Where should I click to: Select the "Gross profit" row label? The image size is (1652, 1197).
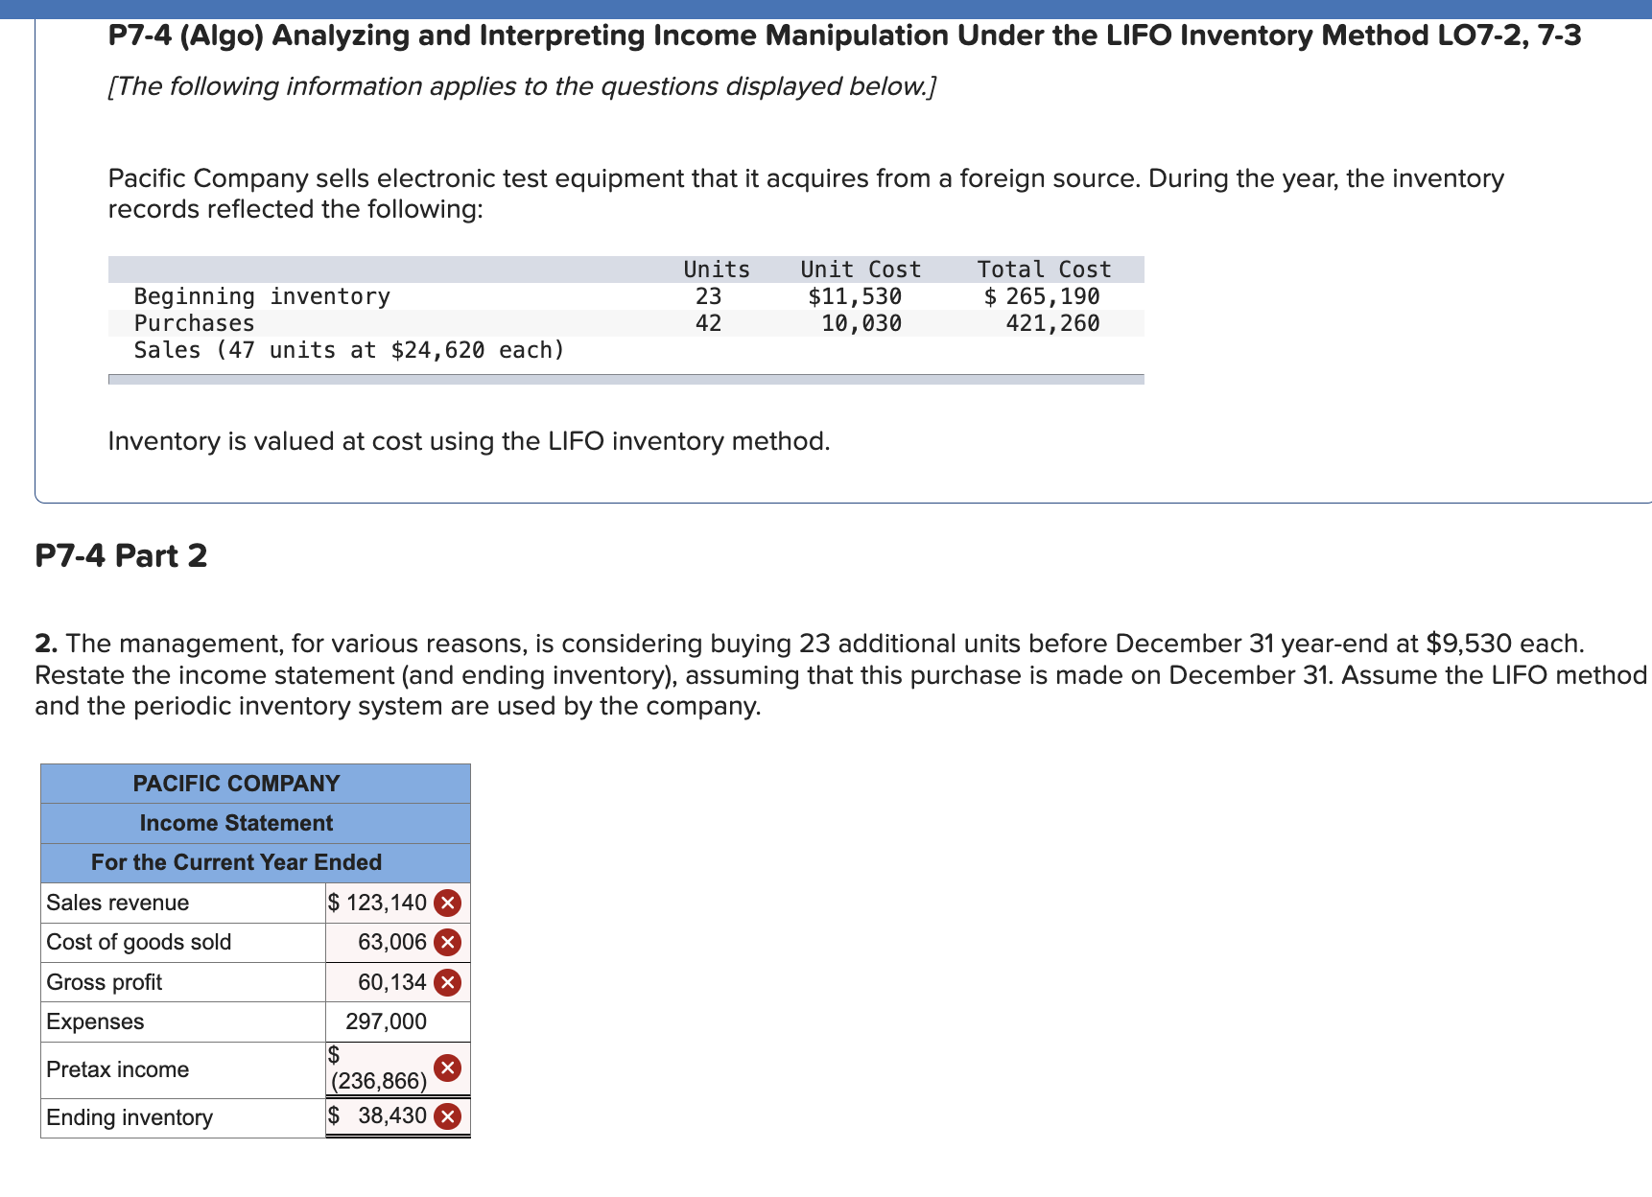[x=105, y=982]
